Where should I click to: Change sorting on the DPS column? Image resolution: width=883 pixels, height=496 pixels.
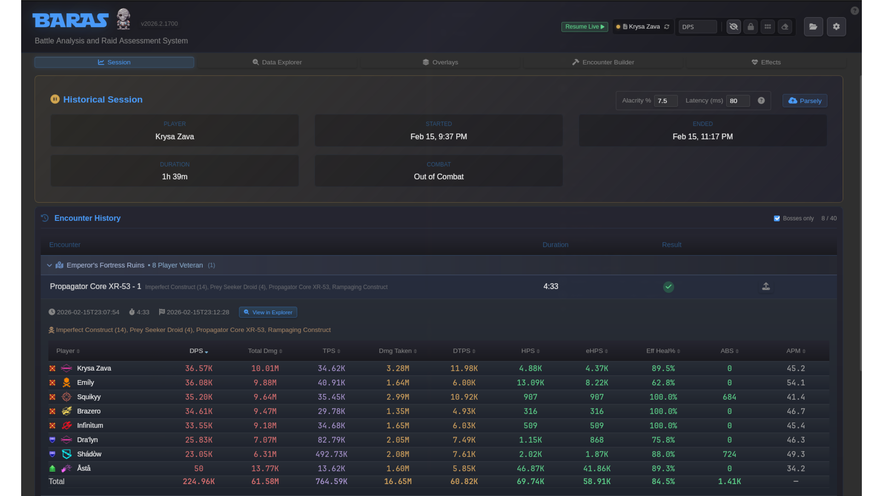tap(198, 351)
